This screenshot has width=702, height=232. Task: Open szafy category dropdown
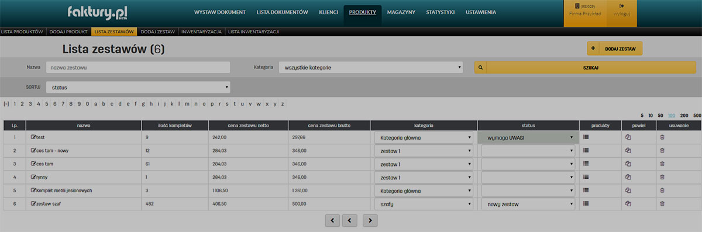(424, 204)
